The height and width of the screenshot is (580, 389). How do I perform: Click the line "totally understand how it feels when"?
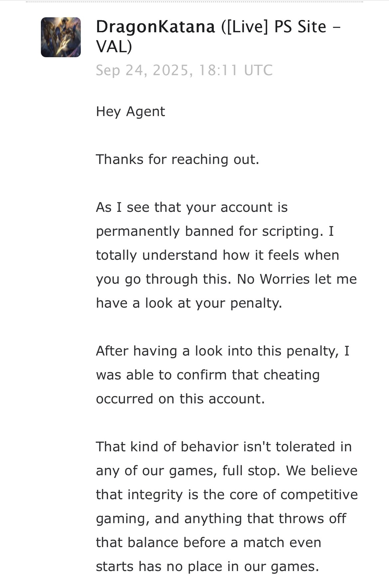tap(218, 255)
